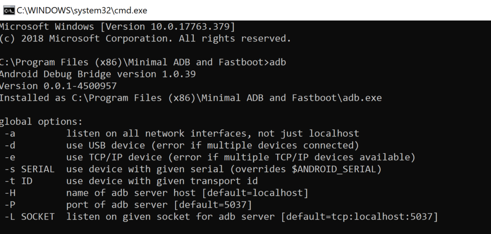Click the global options heading
This screenshot has width=491, height=234.
[x=42, y=122]
